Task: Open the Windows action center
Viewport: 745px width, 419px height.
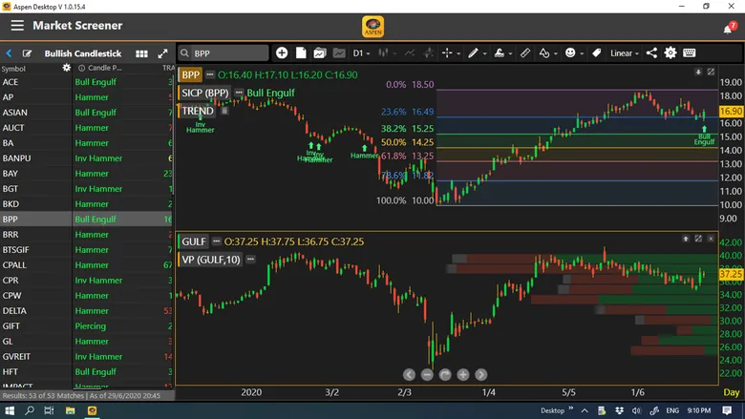Action: (x=727, y=410)
